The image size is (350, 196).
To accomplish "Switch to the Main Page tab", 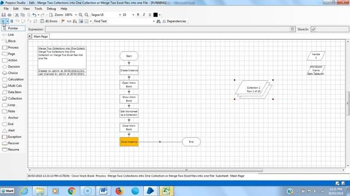I will (40, 36).
